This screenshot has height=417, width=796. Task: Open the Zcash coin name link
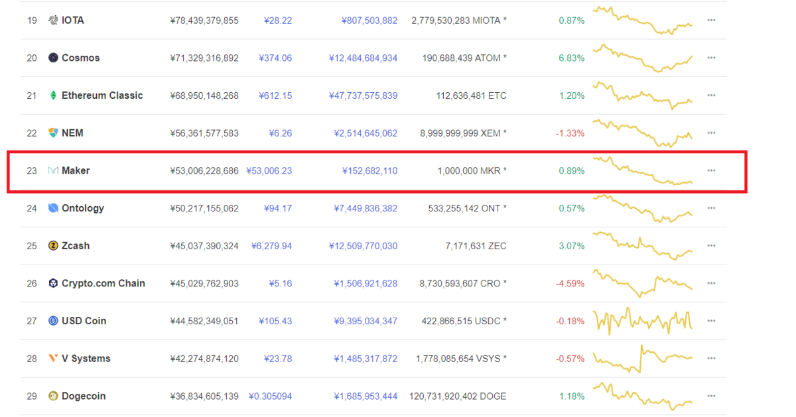click(x=76, y=246)
